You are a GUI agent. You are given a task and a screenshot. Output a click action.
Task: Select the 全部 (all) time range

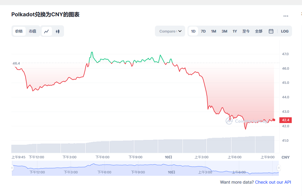259,31
